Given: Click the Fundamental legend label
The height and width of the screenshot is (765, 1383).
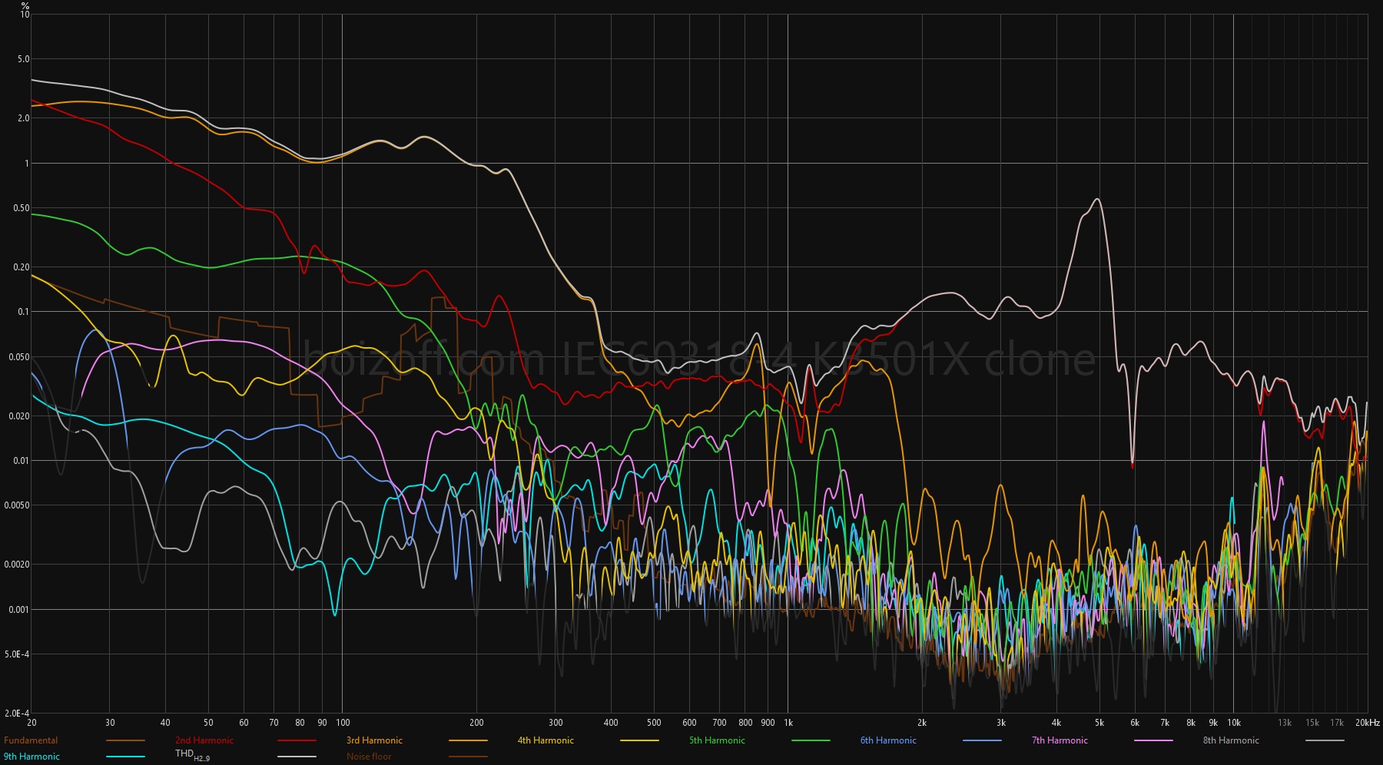Looking at the screenshot, I should (31, 740).
